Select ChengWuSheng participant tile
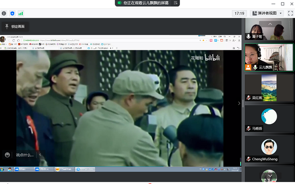 pyautogui.click(x=269, y=149)
